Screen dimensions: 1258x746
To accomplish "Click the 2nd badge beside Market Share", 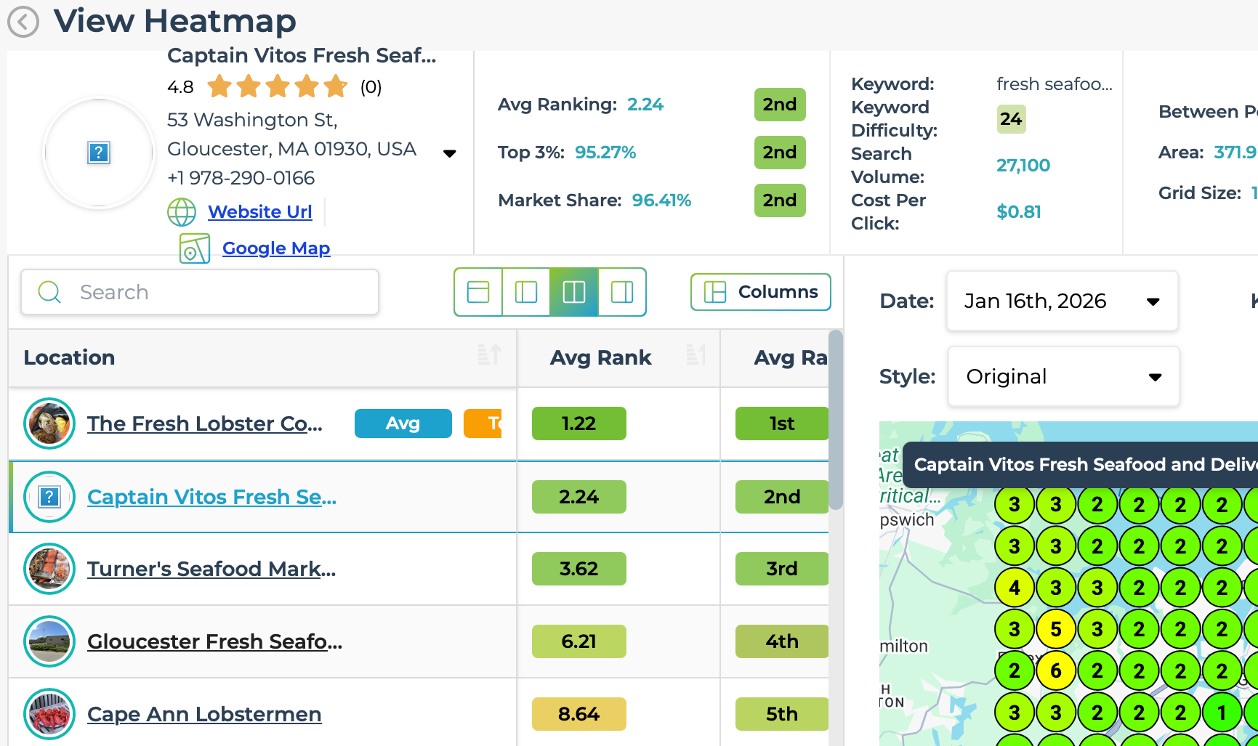I will [x=780, y=200].
